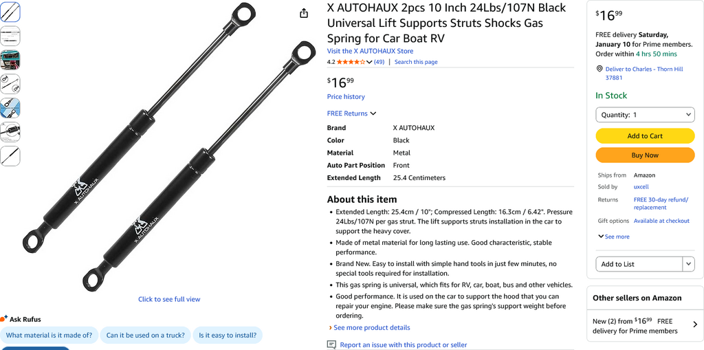Click the location pin delivery icon
Screen dimensions: 704x350
pos(599,69)
